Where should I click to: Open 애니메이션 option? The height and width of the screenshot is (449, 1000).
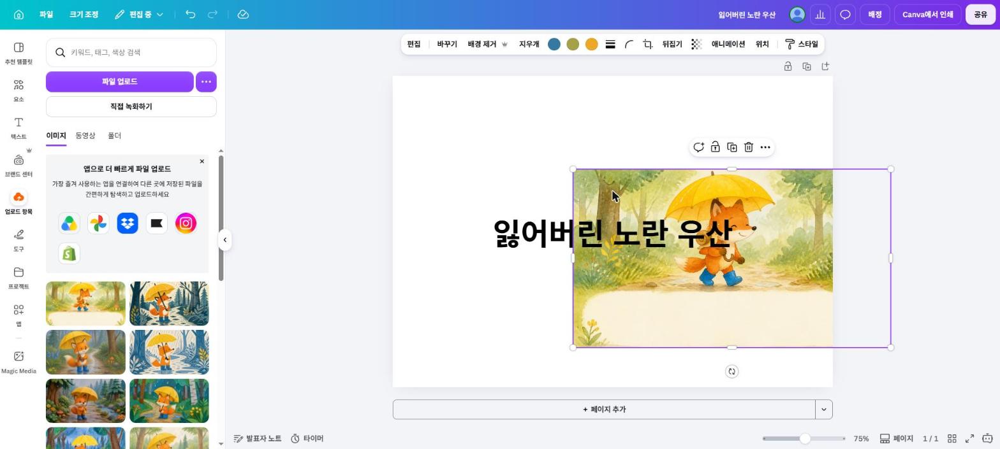pyautogui.click(x=728, y=44)
